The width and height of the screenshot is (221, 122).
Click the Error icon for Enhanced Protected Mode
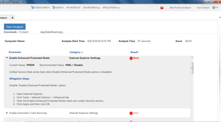click(131, 58)
